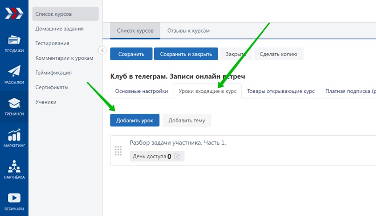This screenshot has width=376, height=216.
Task: Open Геймификация in the sidebar menu
Action: tap(54, 72)
